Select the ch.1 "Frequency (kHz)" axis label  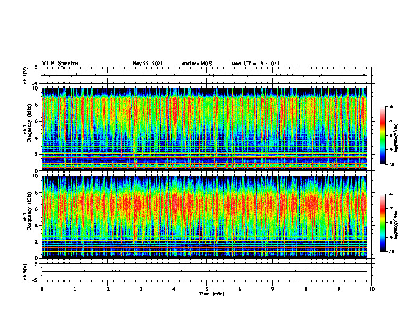[29, 123]
